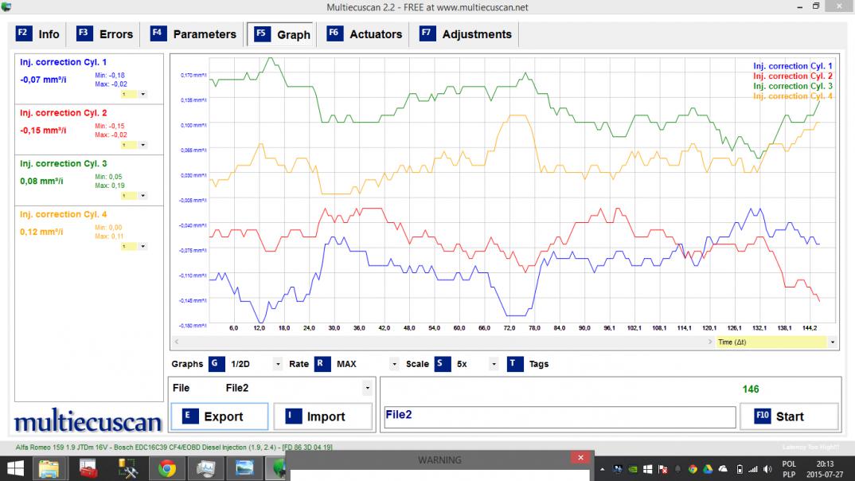
Task: Click the cloud OneDrive tray icon
Action: 723,469
